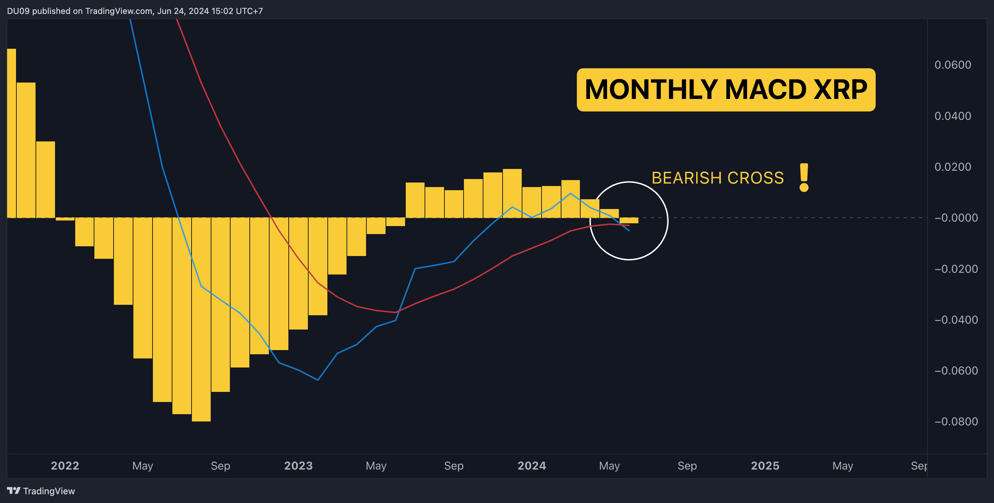The width and height of the screenshot is (994, 503).
Task: Click the 0.0400 price axis label
Action: (x=953, y=116)
